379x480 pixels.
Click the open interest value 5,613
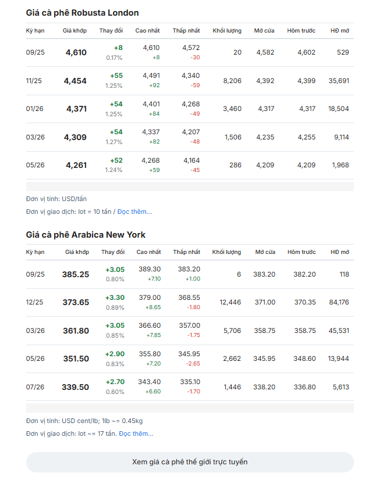coord(341,387)
